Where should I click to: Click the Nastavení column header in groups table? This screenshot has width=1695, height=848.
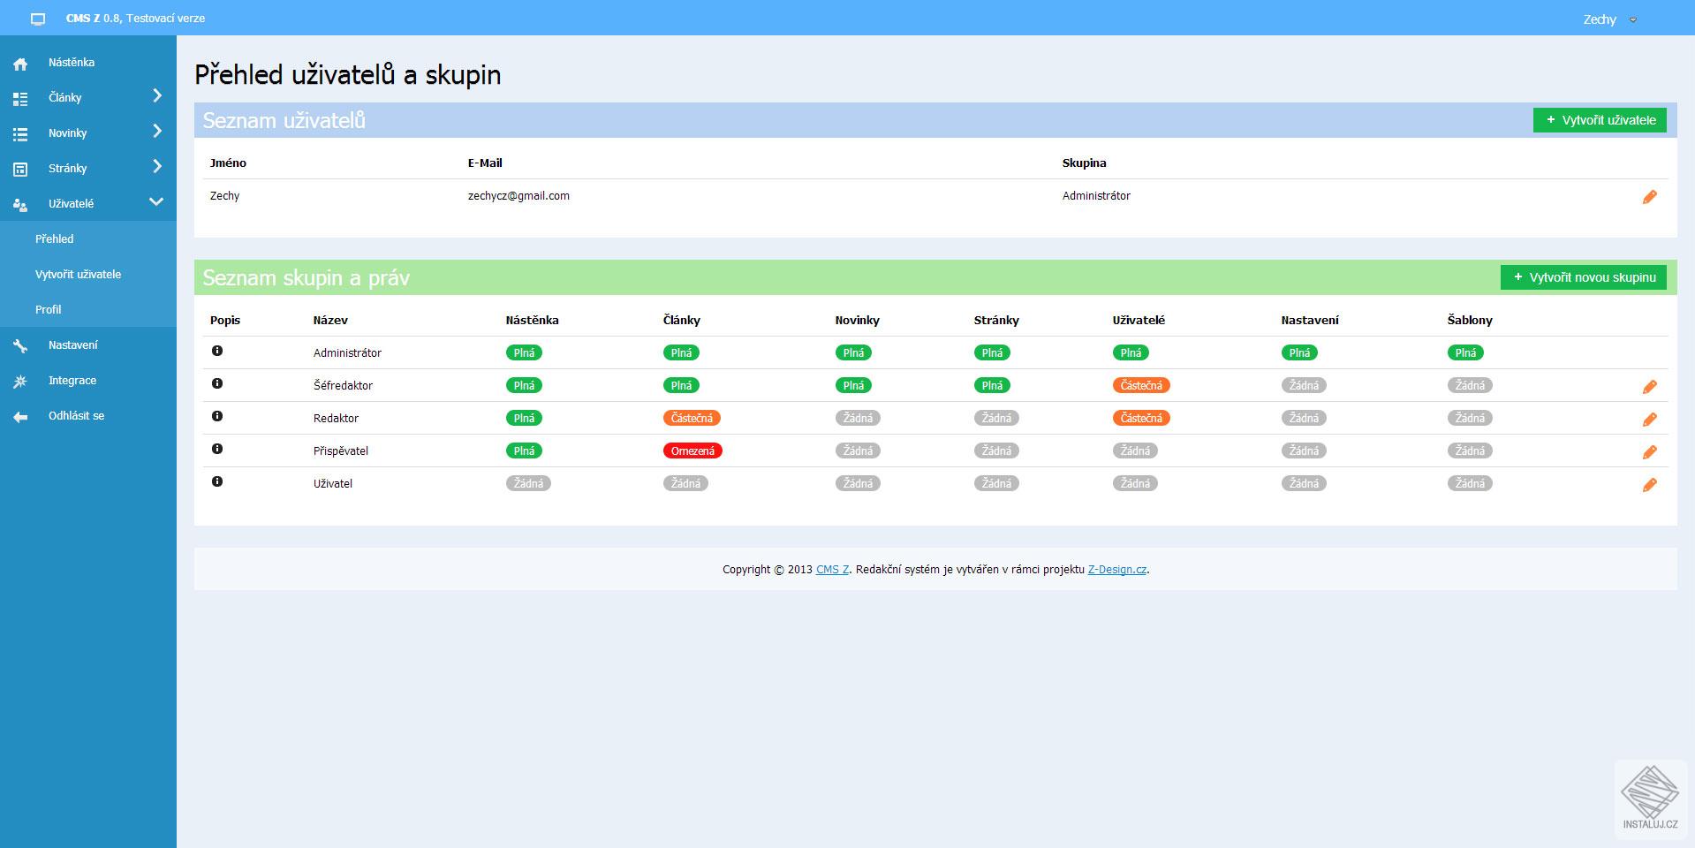(1310, 321)
